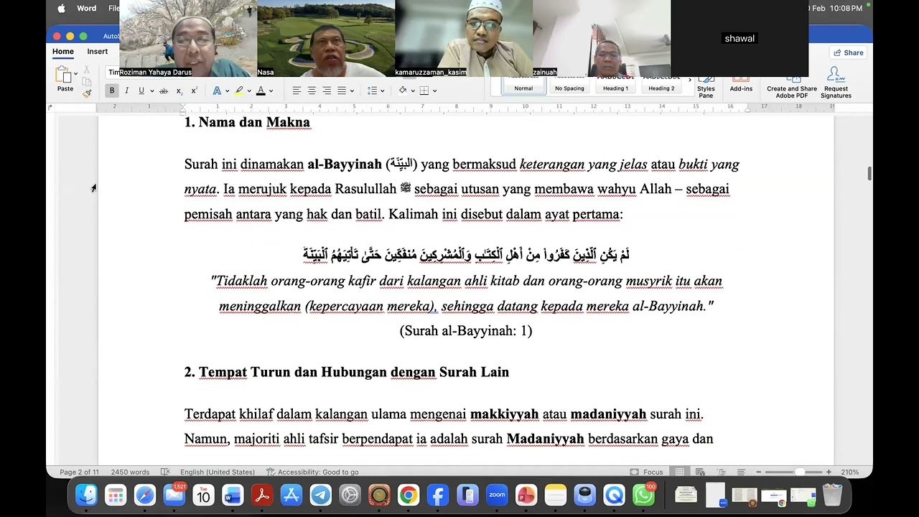The image size is (919, 517).
Task: Align text right
Action: (x=327, y=90)
